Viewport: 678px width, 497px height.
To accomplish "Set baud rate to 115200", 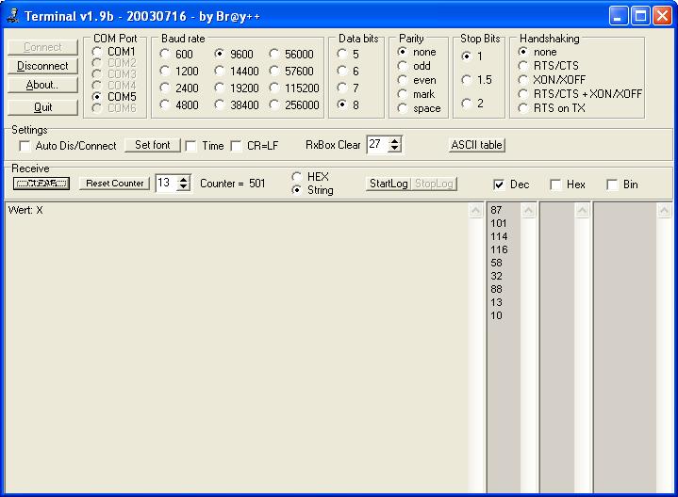I will 275,88.
